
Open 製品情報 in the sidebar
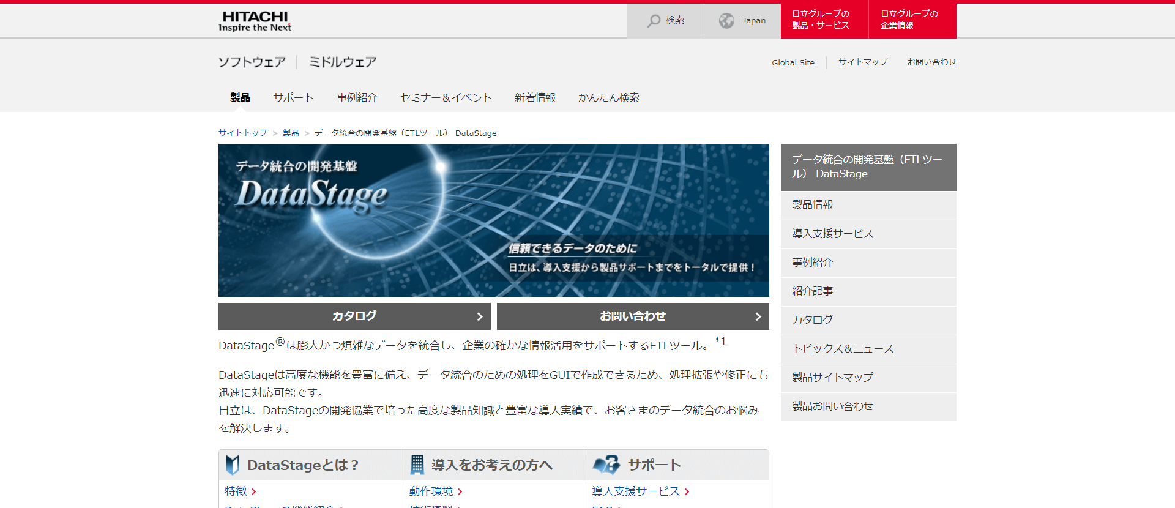868,205
